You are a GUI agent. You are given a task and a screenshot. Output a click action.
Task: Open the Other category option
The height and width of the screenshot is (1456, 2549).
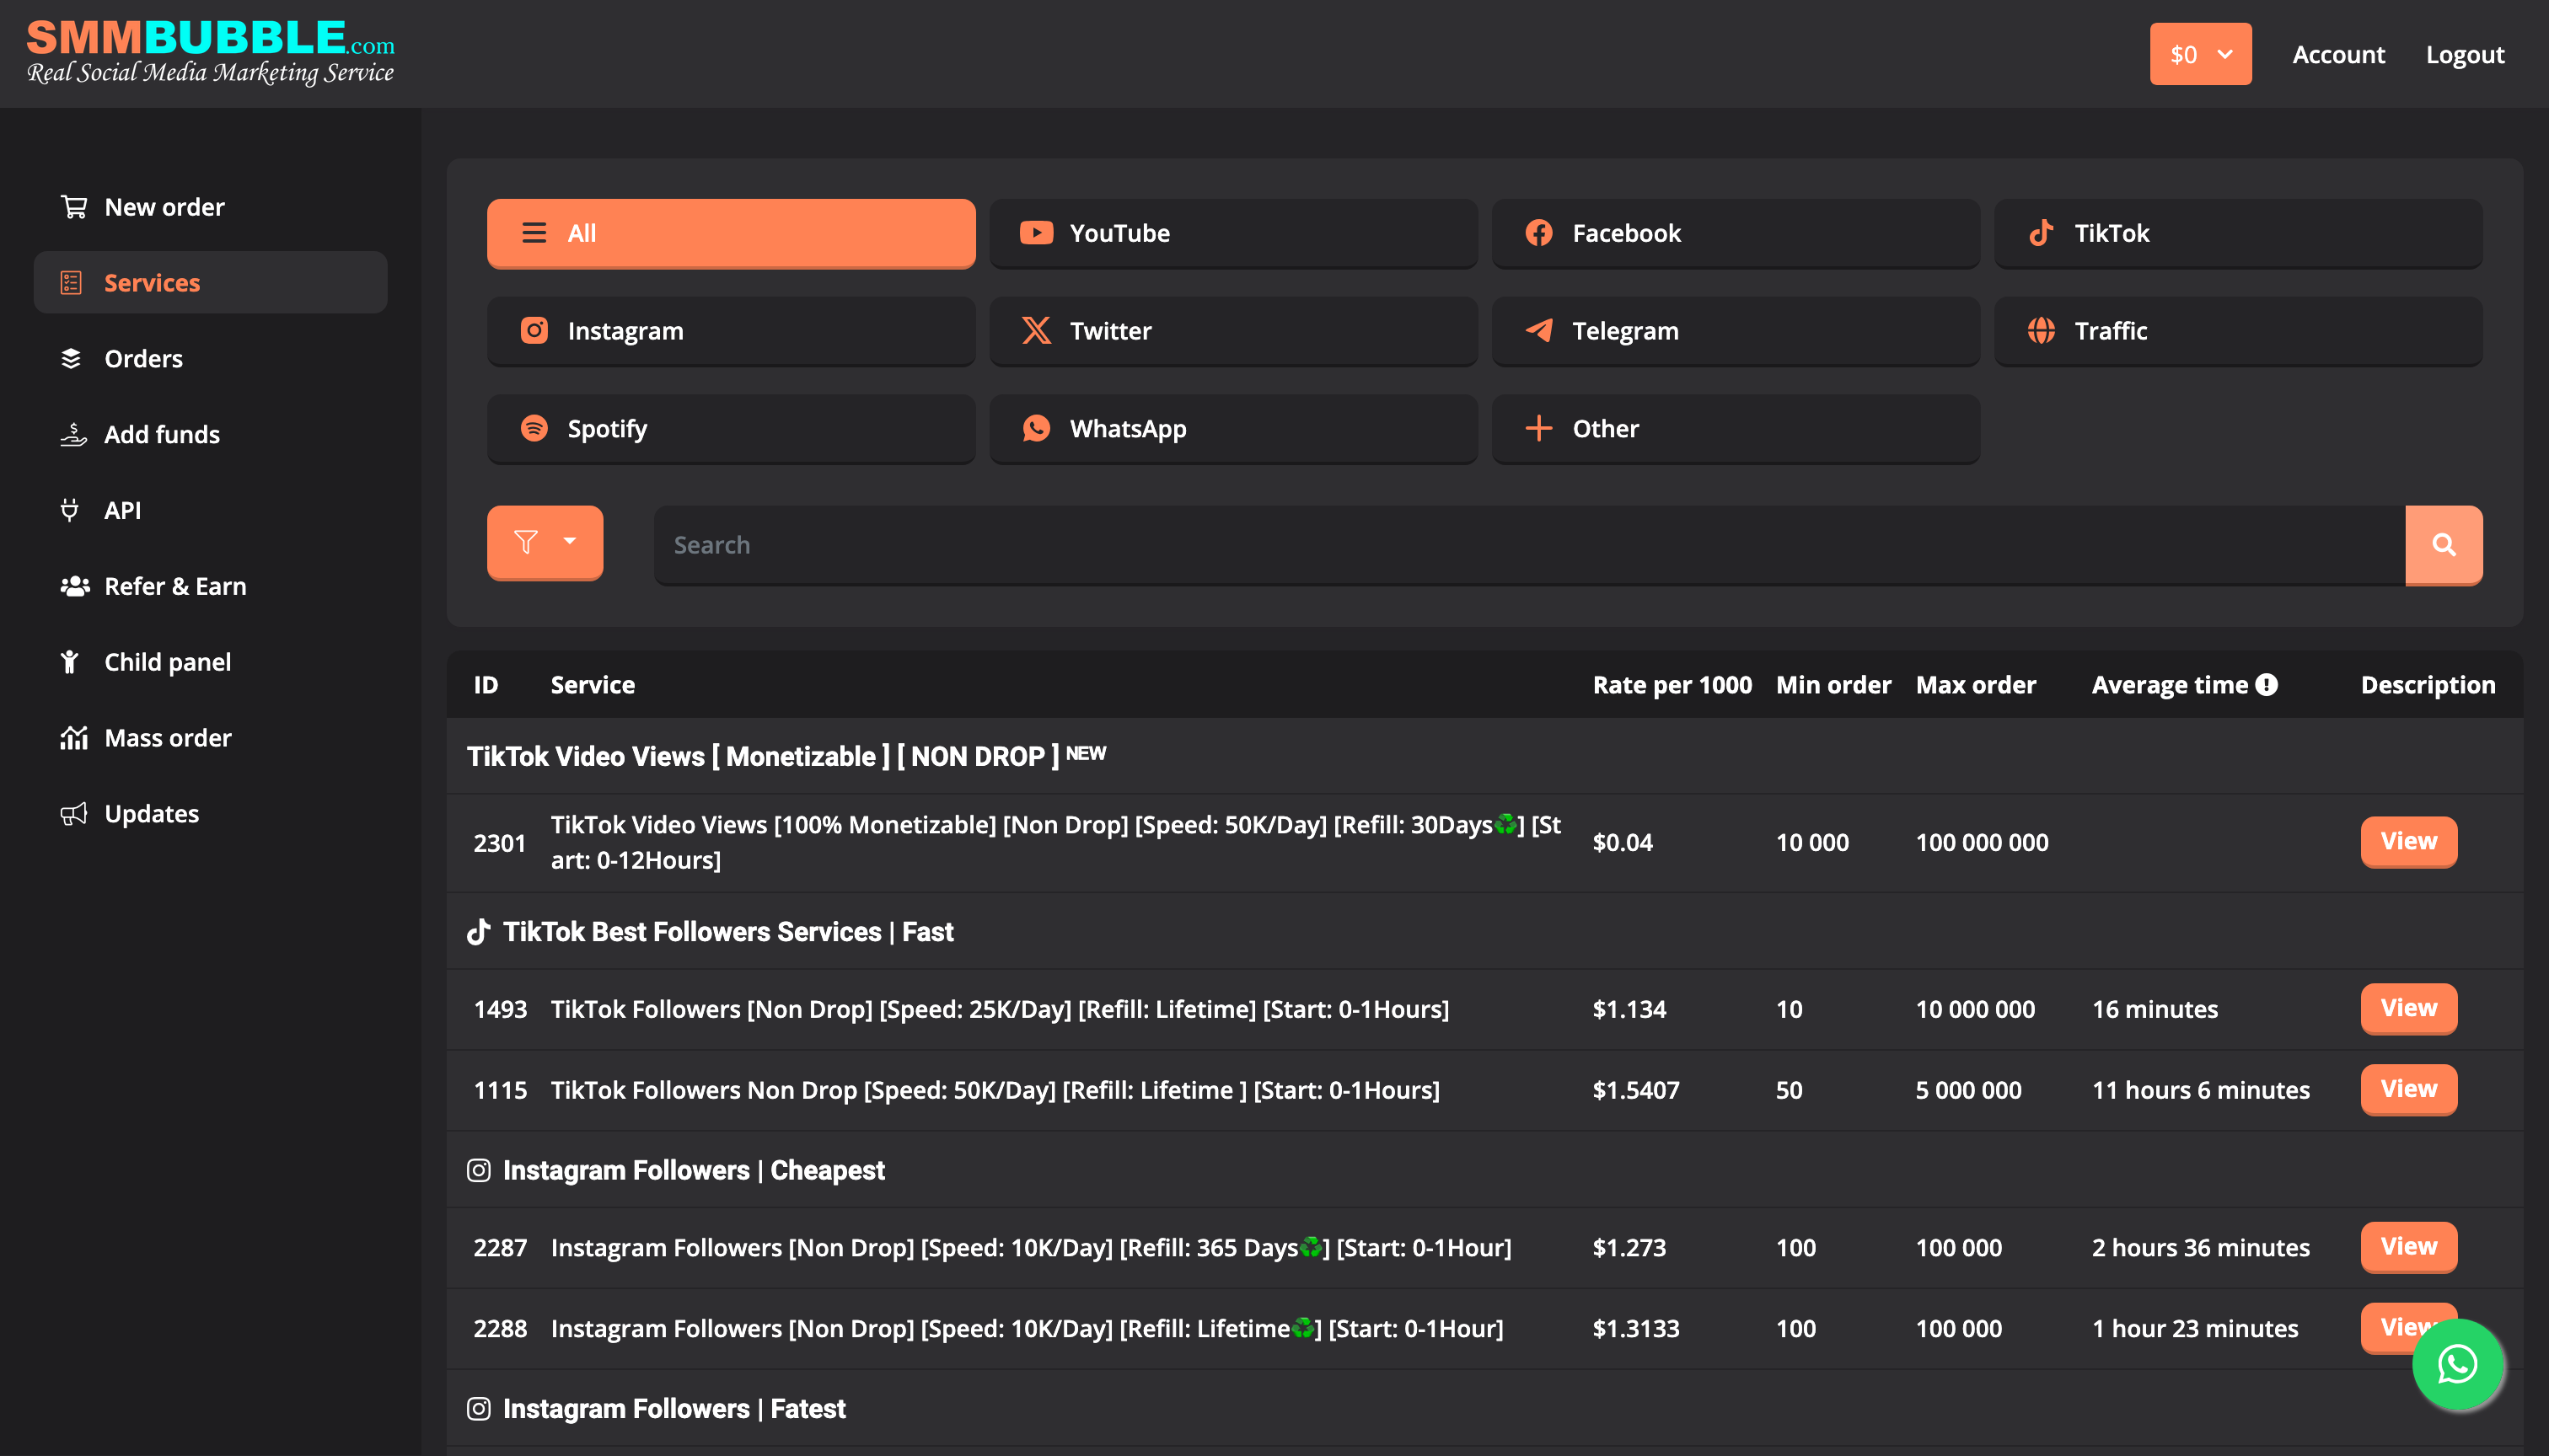pyautogui.click(x=1735, y=429)
